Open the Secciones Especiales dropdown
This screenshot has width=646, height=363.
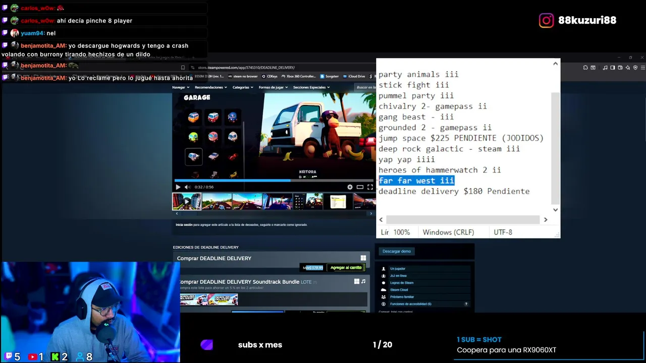pyautogui.click(x=311, y=87)
